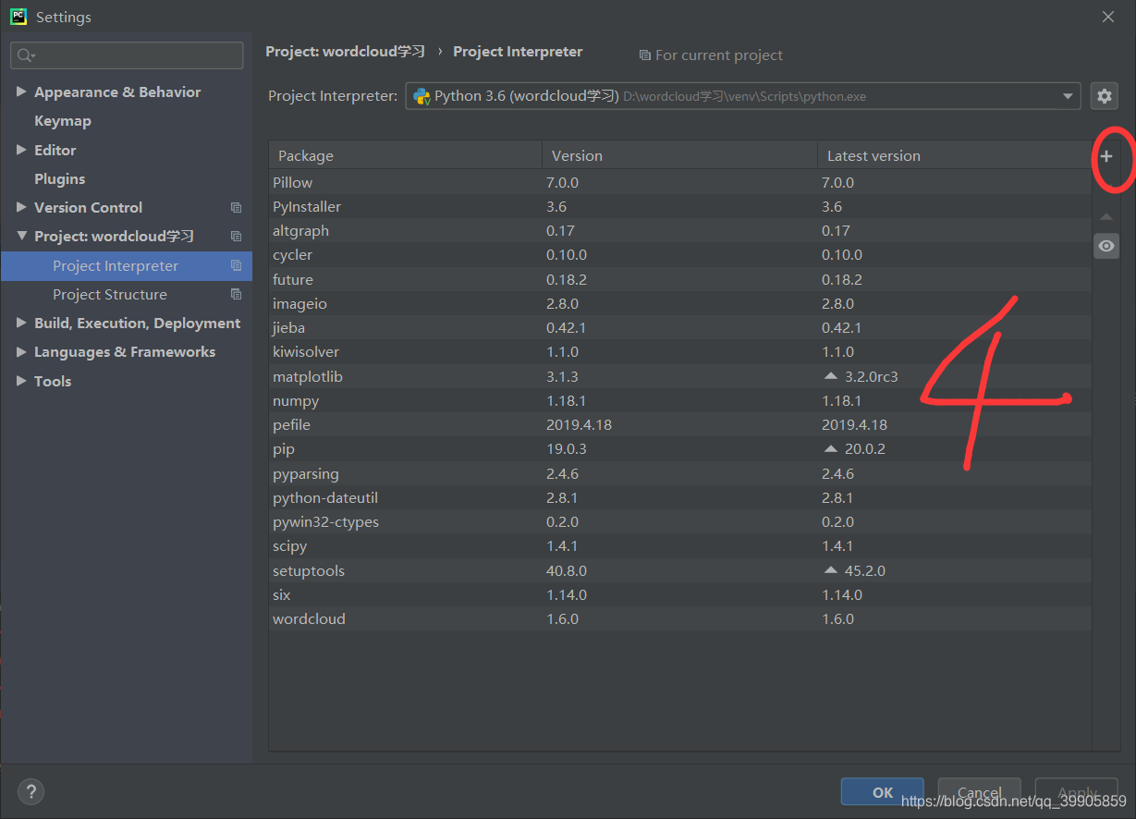Select Project Structure in the tree
The height and width of the screenshot is (819, 1136).
tap(126, 295)
